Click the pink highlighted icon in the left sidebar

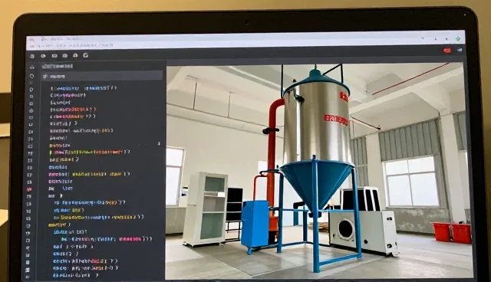(29, 189)
